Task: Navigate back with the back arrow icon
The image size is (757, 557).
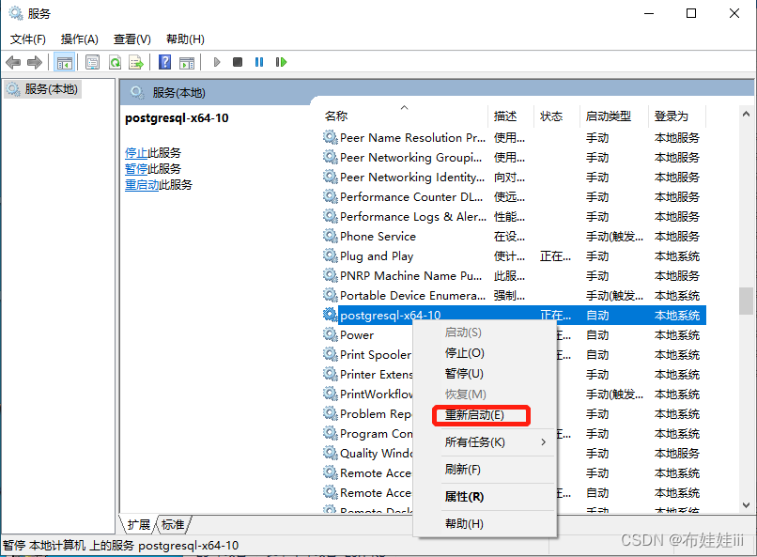Action: 13,62
